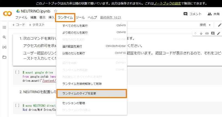The width and height of the screenshot is (222, 117).
Task: Add a text cell with + テキスト
Action: point(37,25)
